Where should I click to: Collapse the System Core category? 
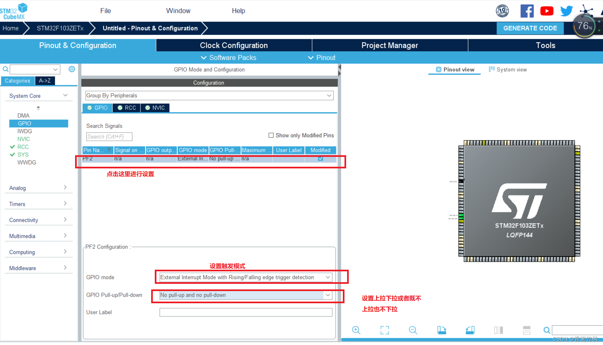tap(65, 95)
